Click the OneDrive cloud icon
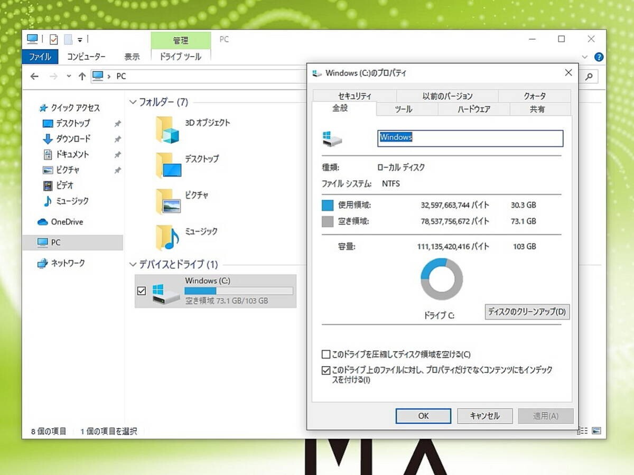The height and width of the screenshot is (475, 634). (43, 222)
